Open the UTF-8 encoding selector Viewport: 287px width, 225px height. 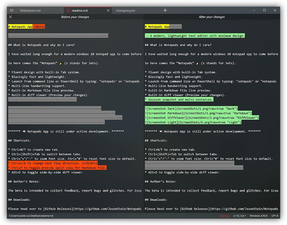pyautogui.click(x=275, y=216)
